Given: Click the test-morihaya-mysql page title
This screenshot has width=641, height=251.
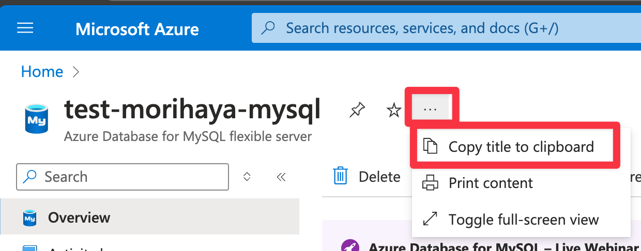Looking at the screenshot, I should (x=192, y=110).
